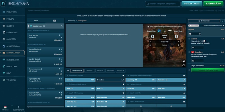Open the betslip user profile icon
This screenshot has height=112, width=225.
[x=222, y=21]
